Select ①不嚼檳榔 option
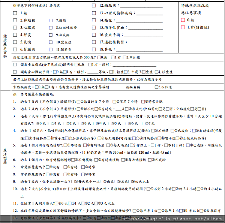 pyautogui.click(x=73, y=160)
